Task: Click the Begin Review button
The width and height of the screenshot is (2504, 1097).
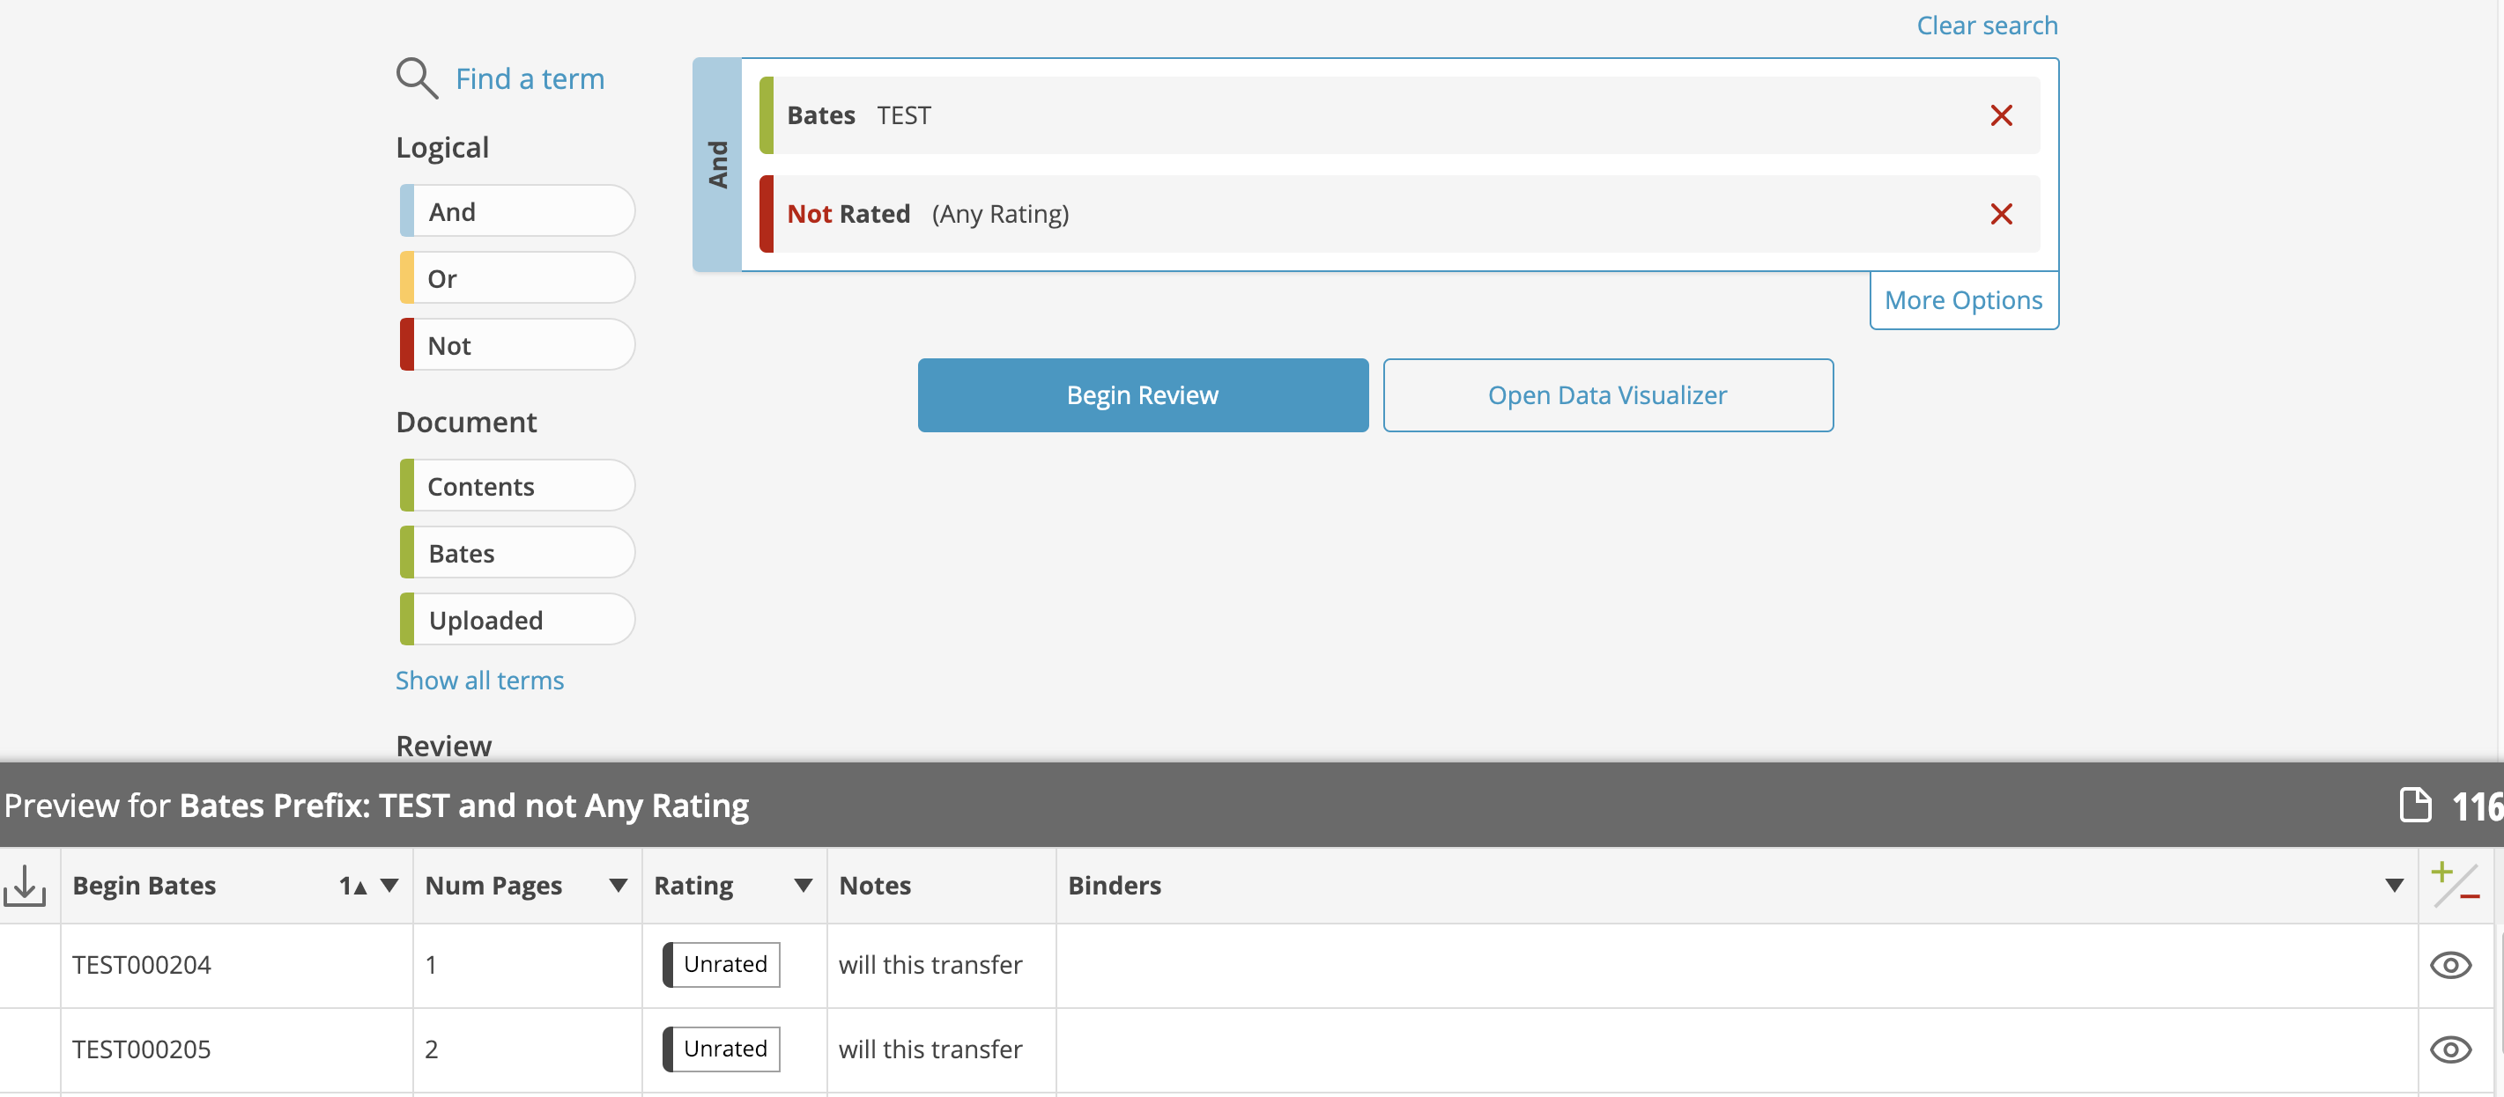Action: pos(1144,394)
